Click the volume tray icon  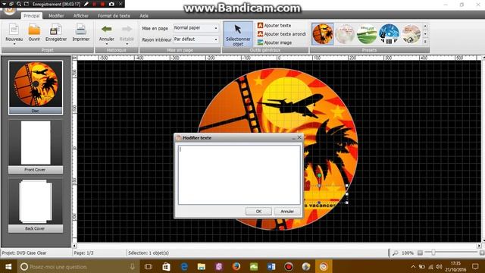pos(439,266)
